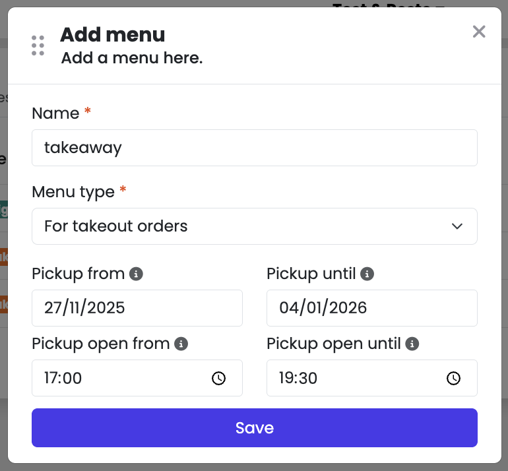Show info for Pickup open until
The height and width of the screenshot is (471, 508).
tap(412, 344)
